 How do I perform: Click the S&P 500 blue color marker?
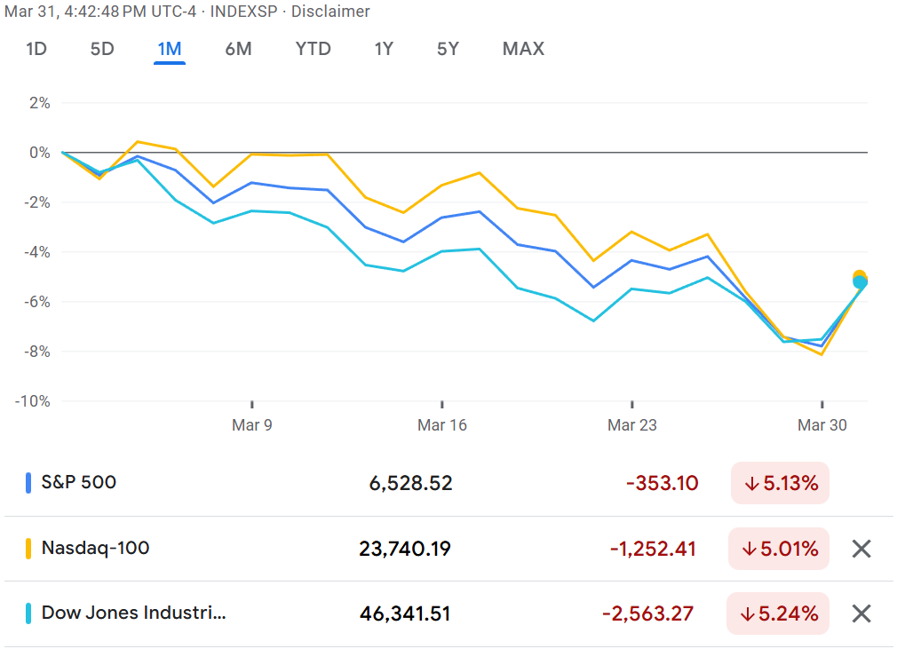29,483
